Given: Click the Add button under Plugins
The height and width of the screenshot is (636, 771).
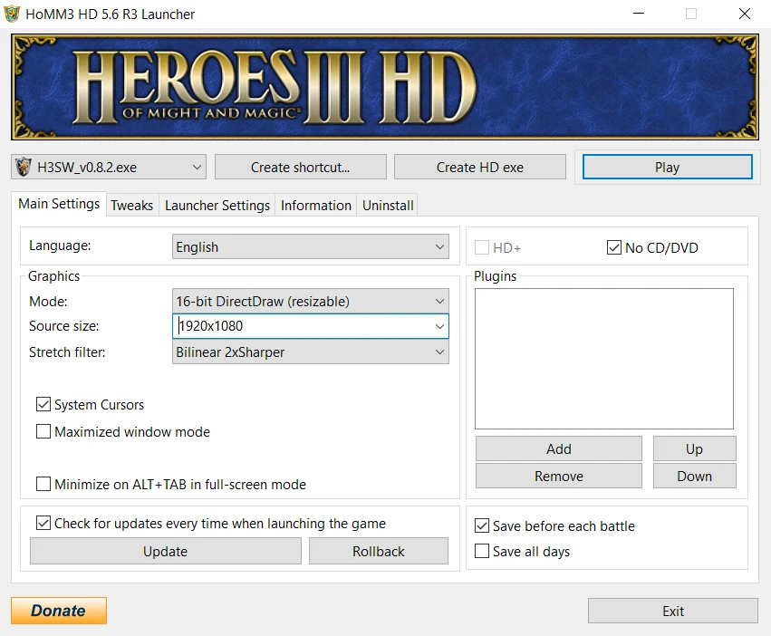Looking at the screenshot, I should click(x=558, y=448).
